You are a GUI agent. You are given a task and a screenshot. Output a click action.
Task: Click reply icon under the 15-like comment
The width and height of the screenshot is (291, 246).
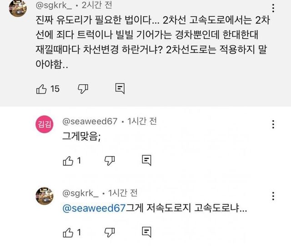(x=120, y=89)
